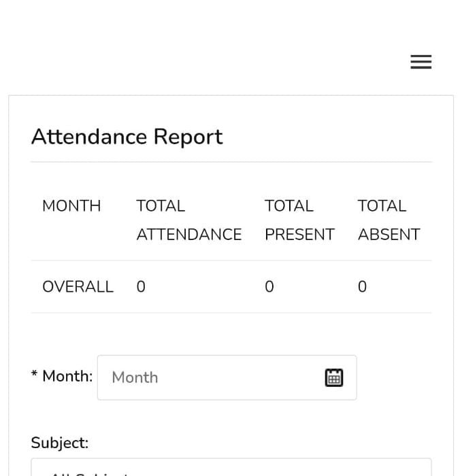The height and width of the screenshot is (476, 462).
Task: Click the divider line under Attendance Report
Action: tap(231, 162)
